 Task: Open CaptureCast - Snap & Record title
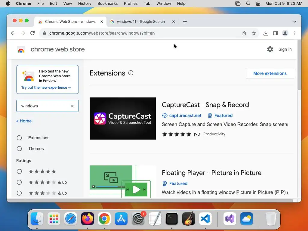[x=205, y=105]
